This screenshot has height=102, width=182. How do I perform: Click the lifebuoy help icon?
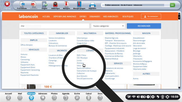click(x=167, y=97)
